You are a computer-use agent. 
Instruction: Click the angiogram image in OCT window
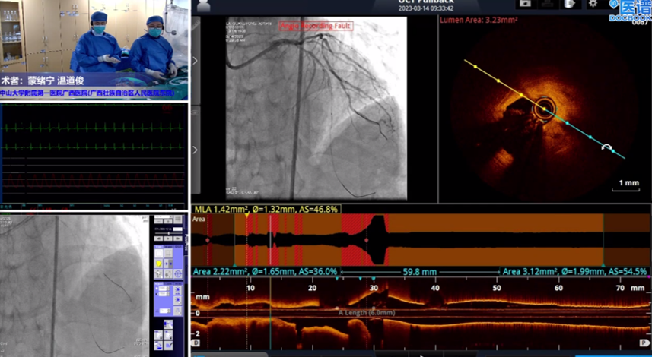click(x=316, y=108)
